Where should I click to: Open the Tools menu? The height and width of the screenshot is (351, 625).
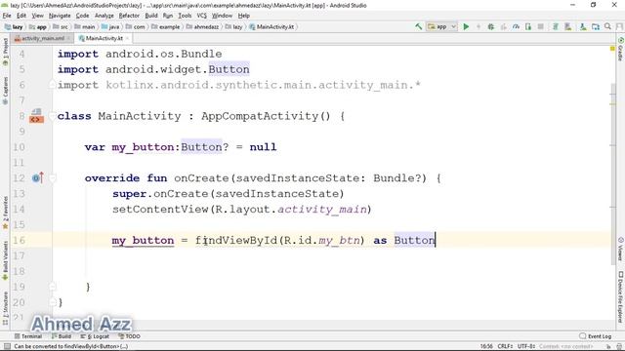pyautogui.click(x=185, y=16)
